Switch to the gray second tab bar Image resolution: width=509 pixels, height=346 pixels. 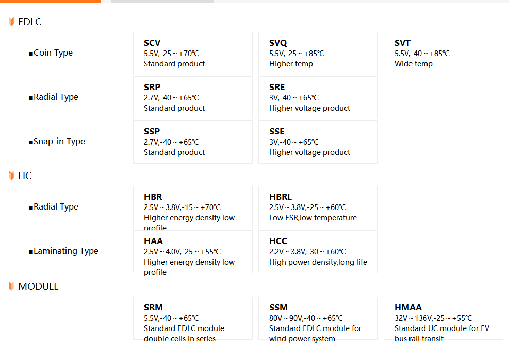(162, 2)
